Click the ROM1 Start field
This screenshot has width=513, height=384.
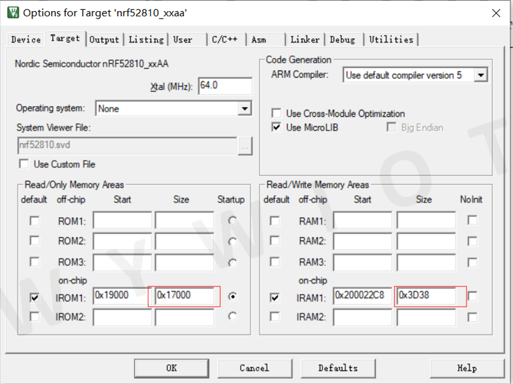(x=122, y=220)
